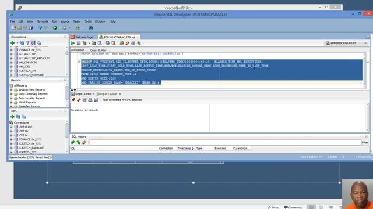Click the Filter funnel icon in Connections panel
The image size is (373, 209).
point(27,43)
